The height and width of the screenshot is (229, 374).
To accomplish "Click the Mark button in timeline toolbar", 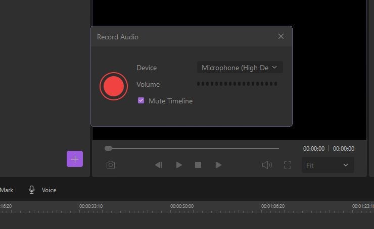I will click(x=7, y=190).
